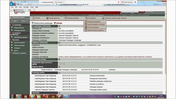The image size is (176, 99).
Task: Click Informuoti užsakovą apie vykdymą icon
Action: 103,18
